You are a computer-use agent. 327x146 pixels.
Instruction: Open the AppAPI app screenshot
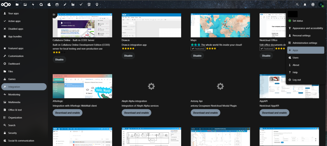(289, 86)
